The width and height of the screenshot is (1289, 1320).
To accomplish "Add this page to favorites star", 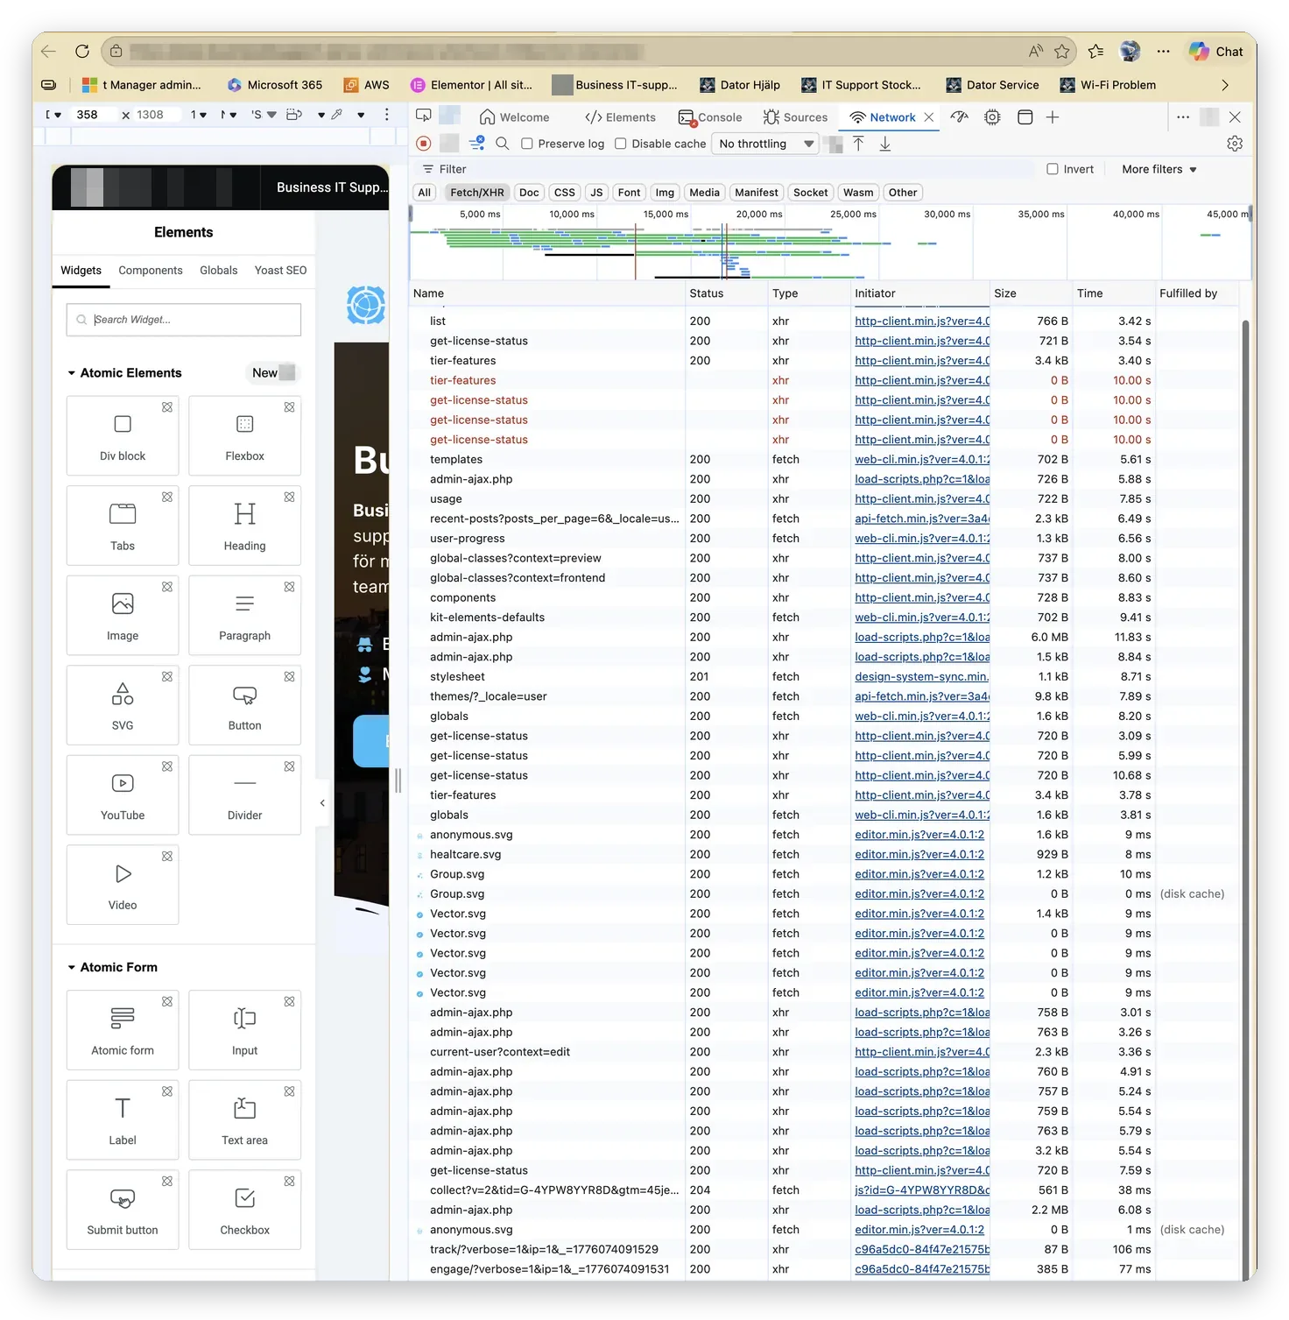I will pyautogui.click(x=1062, y=52).
